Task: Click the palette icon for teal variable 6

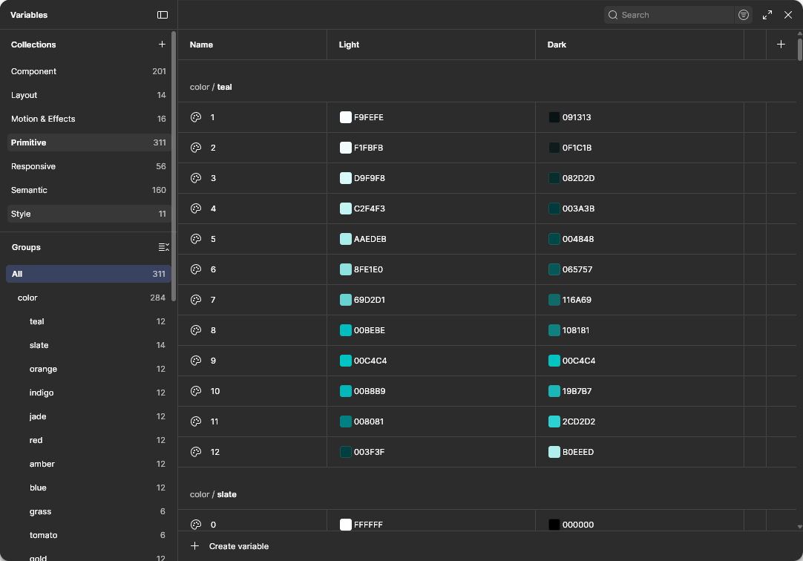Action: [x=196, y=269]
